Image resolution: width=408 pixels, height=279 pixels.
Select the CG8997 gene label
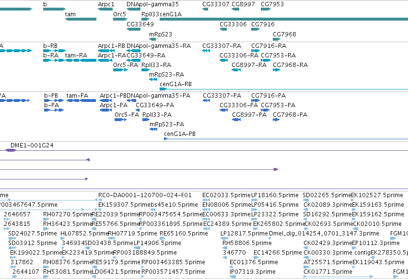[243, 4]
